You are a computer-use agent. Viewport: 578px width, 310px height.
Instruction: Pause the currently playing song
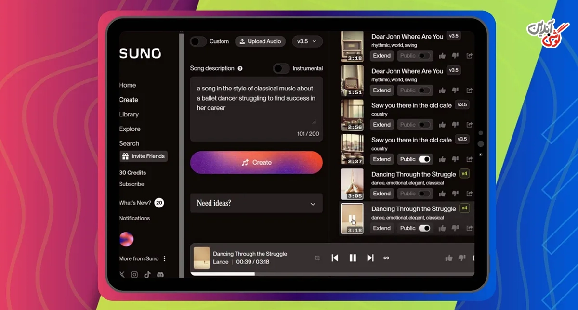pos(353,258)
